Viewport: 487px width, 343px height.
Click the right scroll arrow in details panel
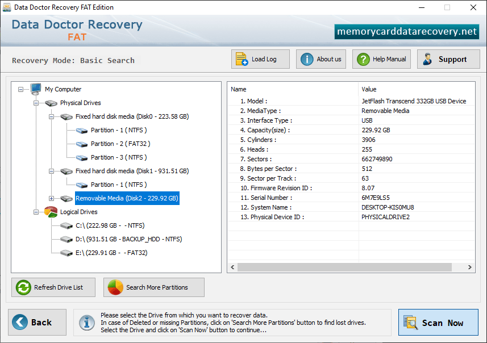click(469, 267)
